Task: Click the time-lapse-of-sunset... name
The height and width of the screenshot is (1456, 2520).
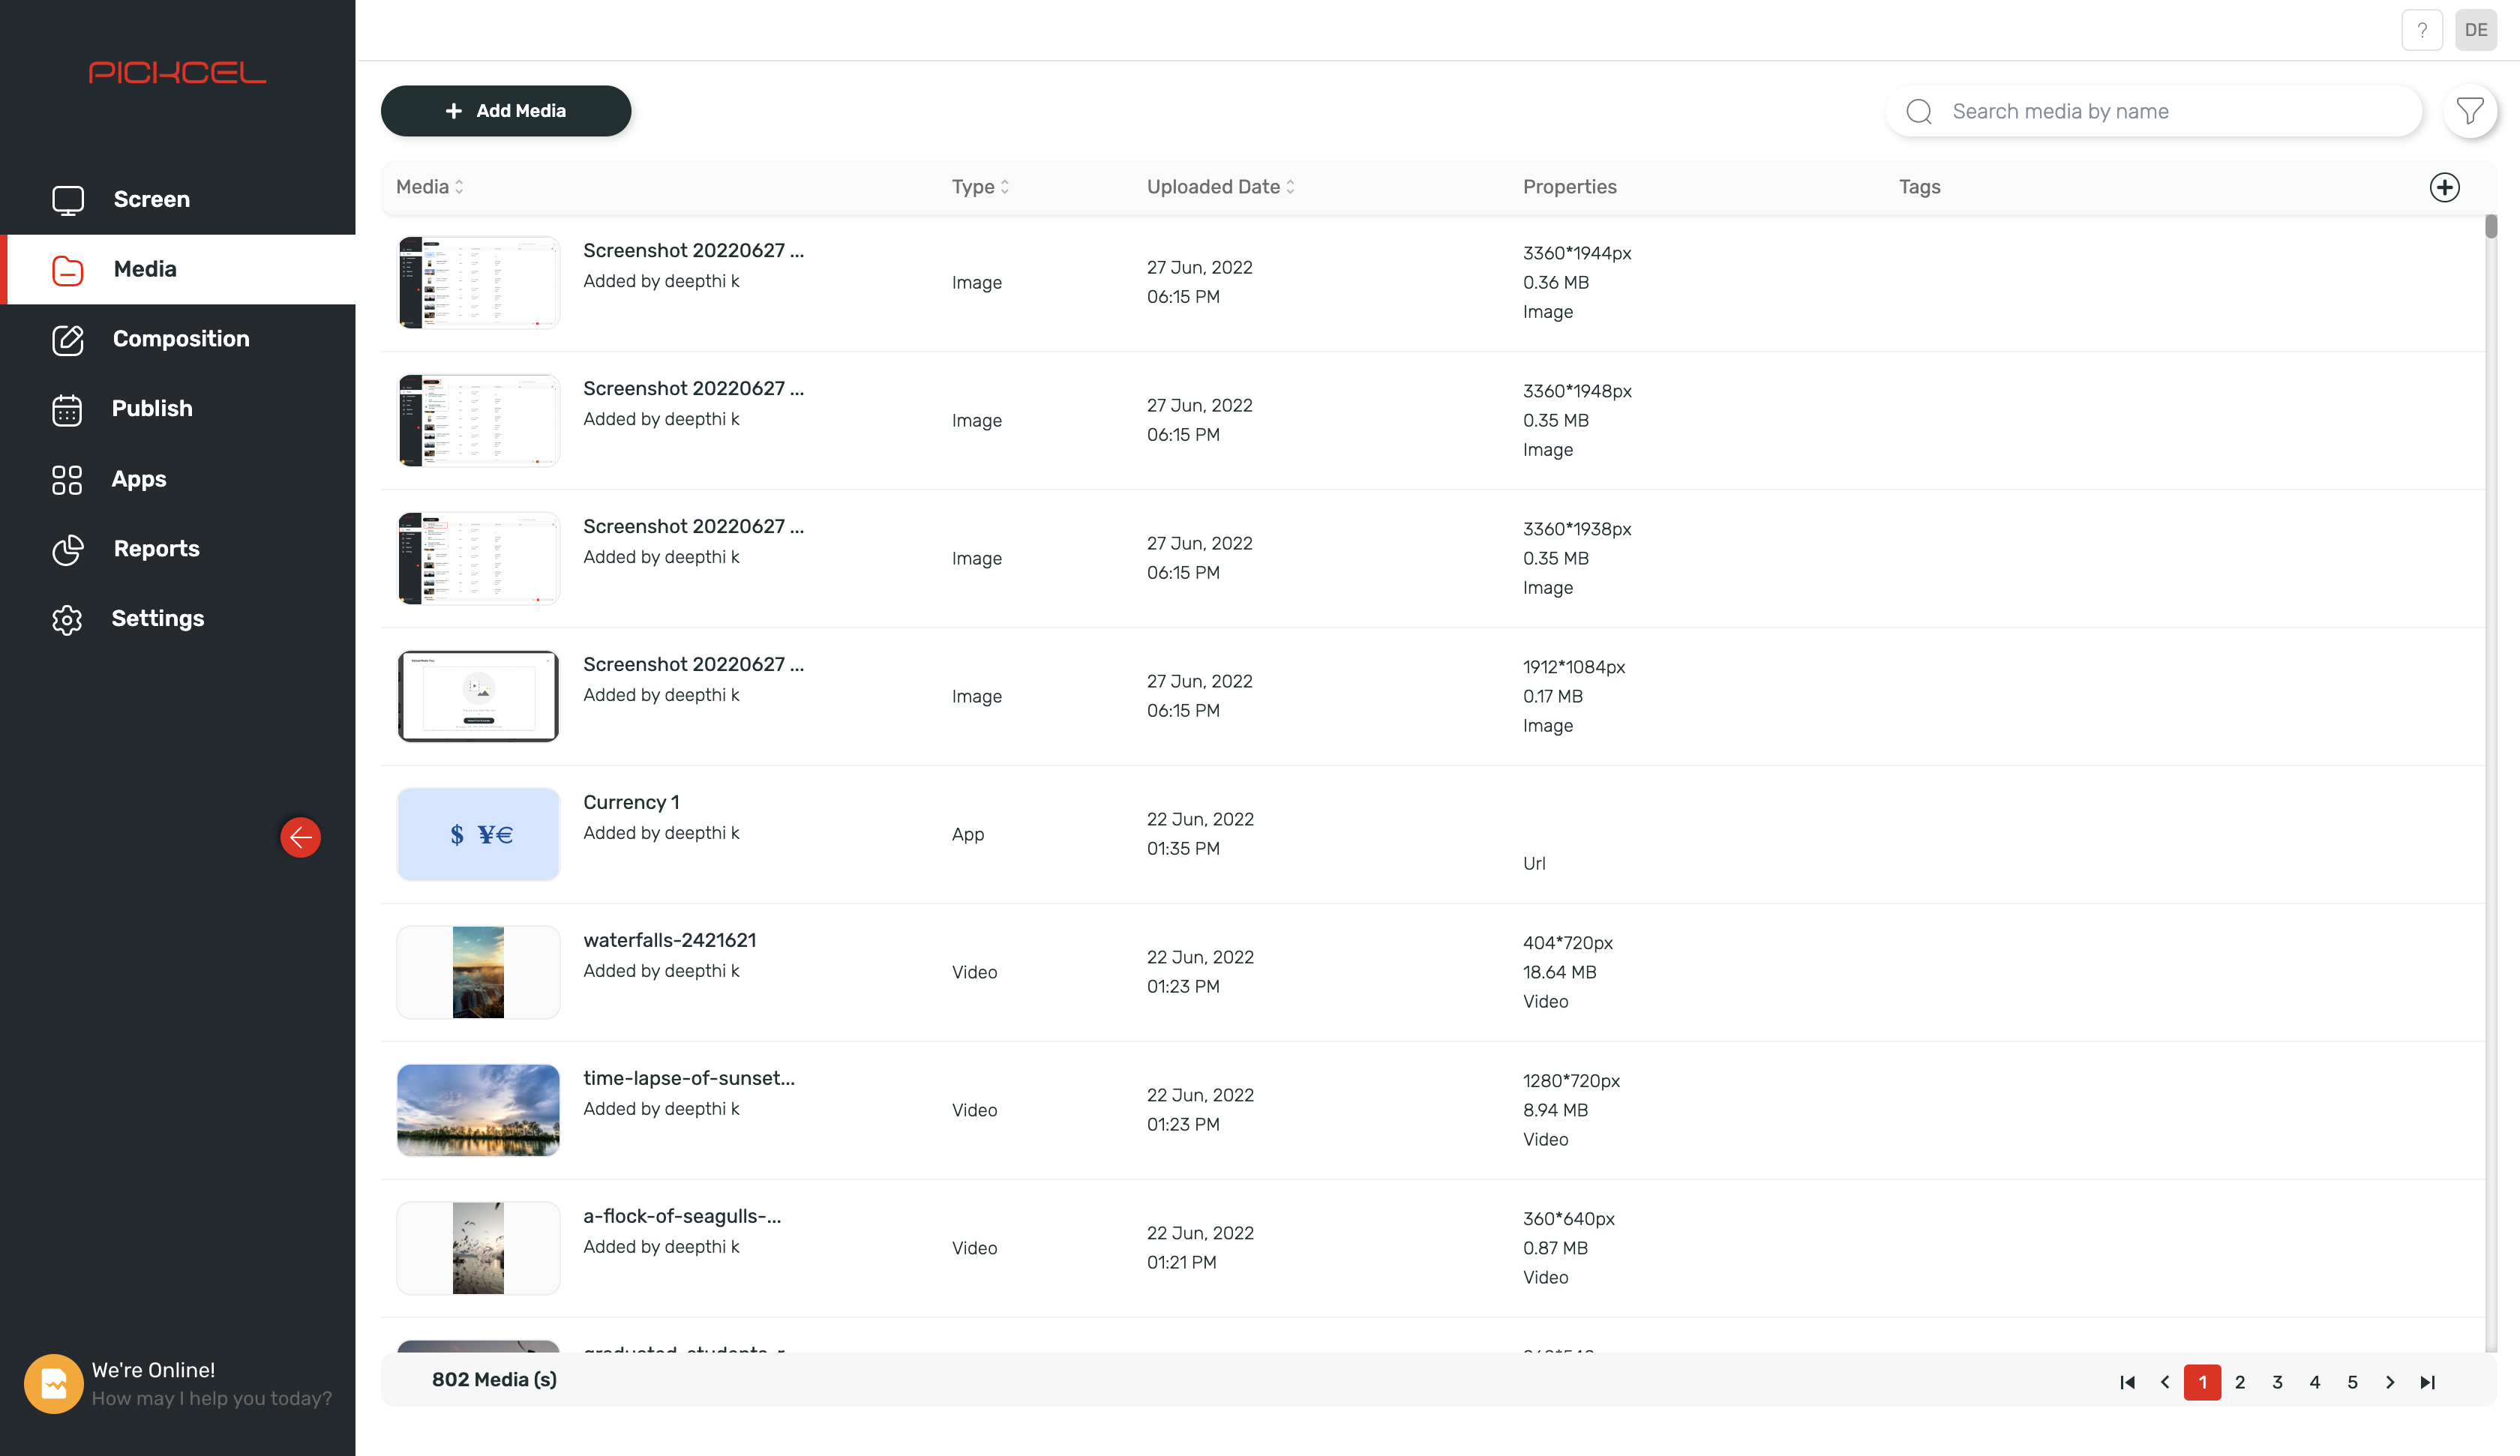Action: coord(689,1078)
